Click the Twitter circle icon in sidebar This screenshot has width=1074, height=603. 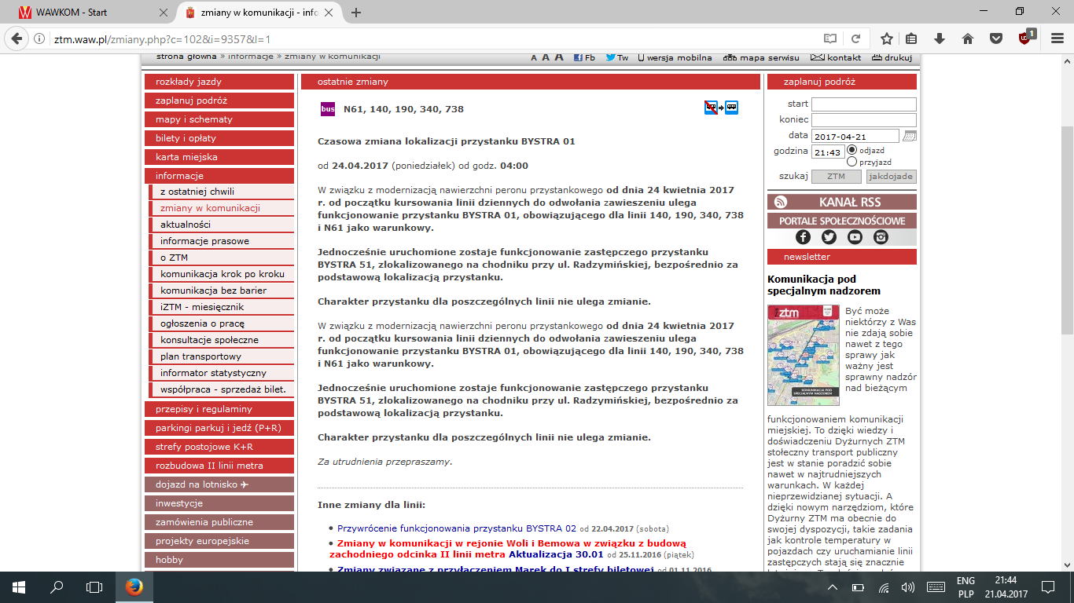point(829,237)
